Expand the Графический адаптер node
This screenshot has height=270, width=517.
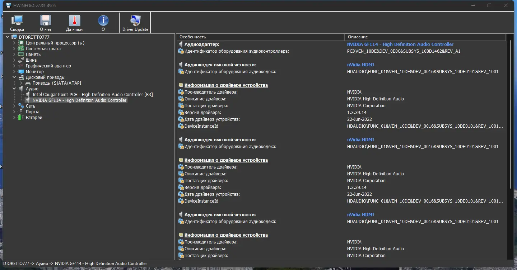pyautogui.click(x=14, y=66)
